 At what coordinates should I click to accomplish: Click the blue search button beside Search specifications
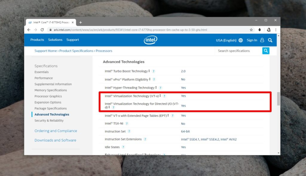pyautogui.click(x=266, y=51)
